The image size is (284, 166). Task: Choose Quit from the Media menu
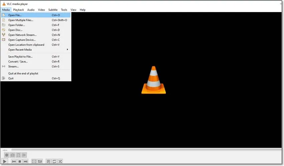(36, 78)
